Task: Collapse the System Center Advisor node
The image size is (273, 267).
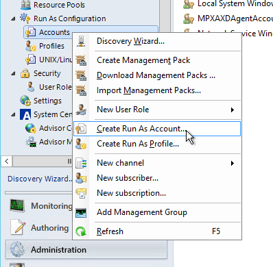Action: 13,114
